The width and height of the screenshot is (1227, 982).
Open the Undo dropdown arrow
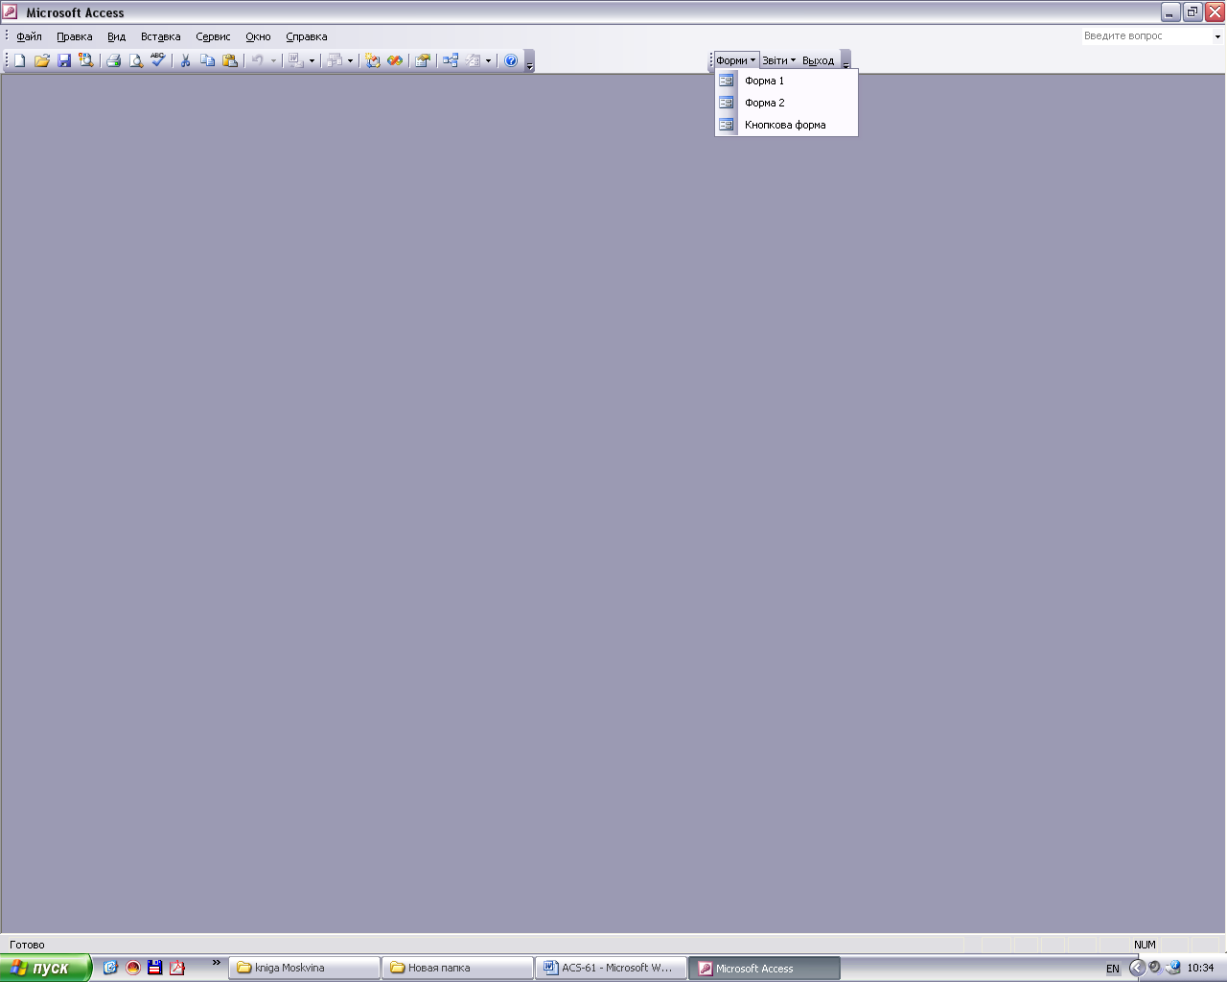(x=273, y=60)
